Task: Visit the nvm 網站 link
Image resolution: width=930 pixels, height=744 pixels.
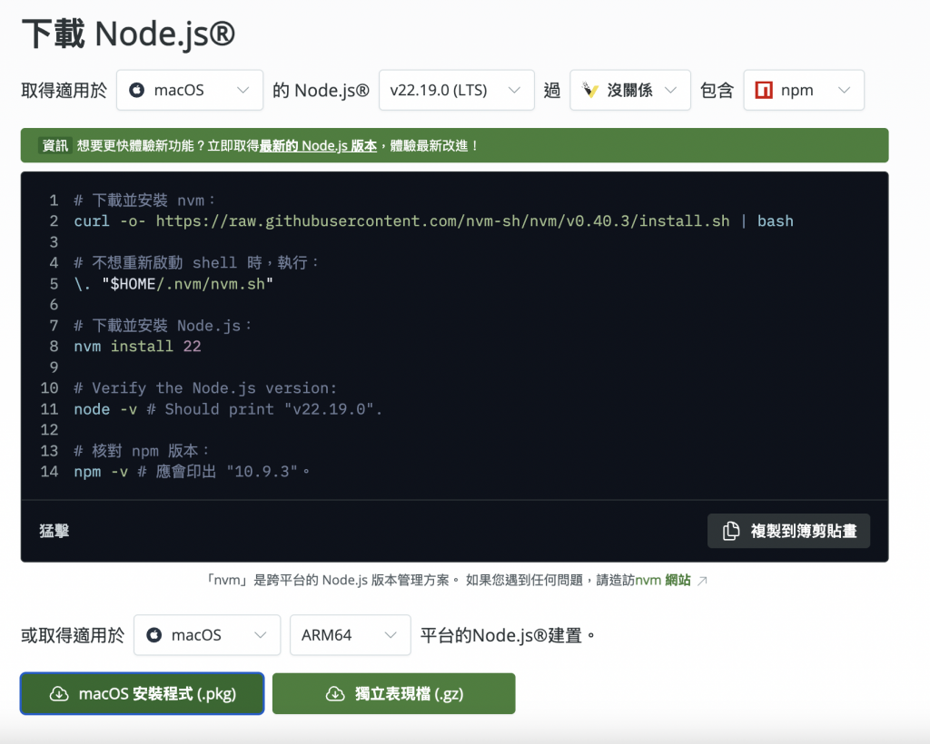Action: point(663,581)
